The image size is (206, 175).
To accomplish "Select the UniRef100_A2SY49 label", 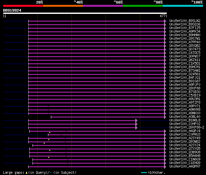I will click(x=185, y=138).
